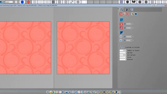
Task: Select the red circle thumbnail
Action: (28, 2)
